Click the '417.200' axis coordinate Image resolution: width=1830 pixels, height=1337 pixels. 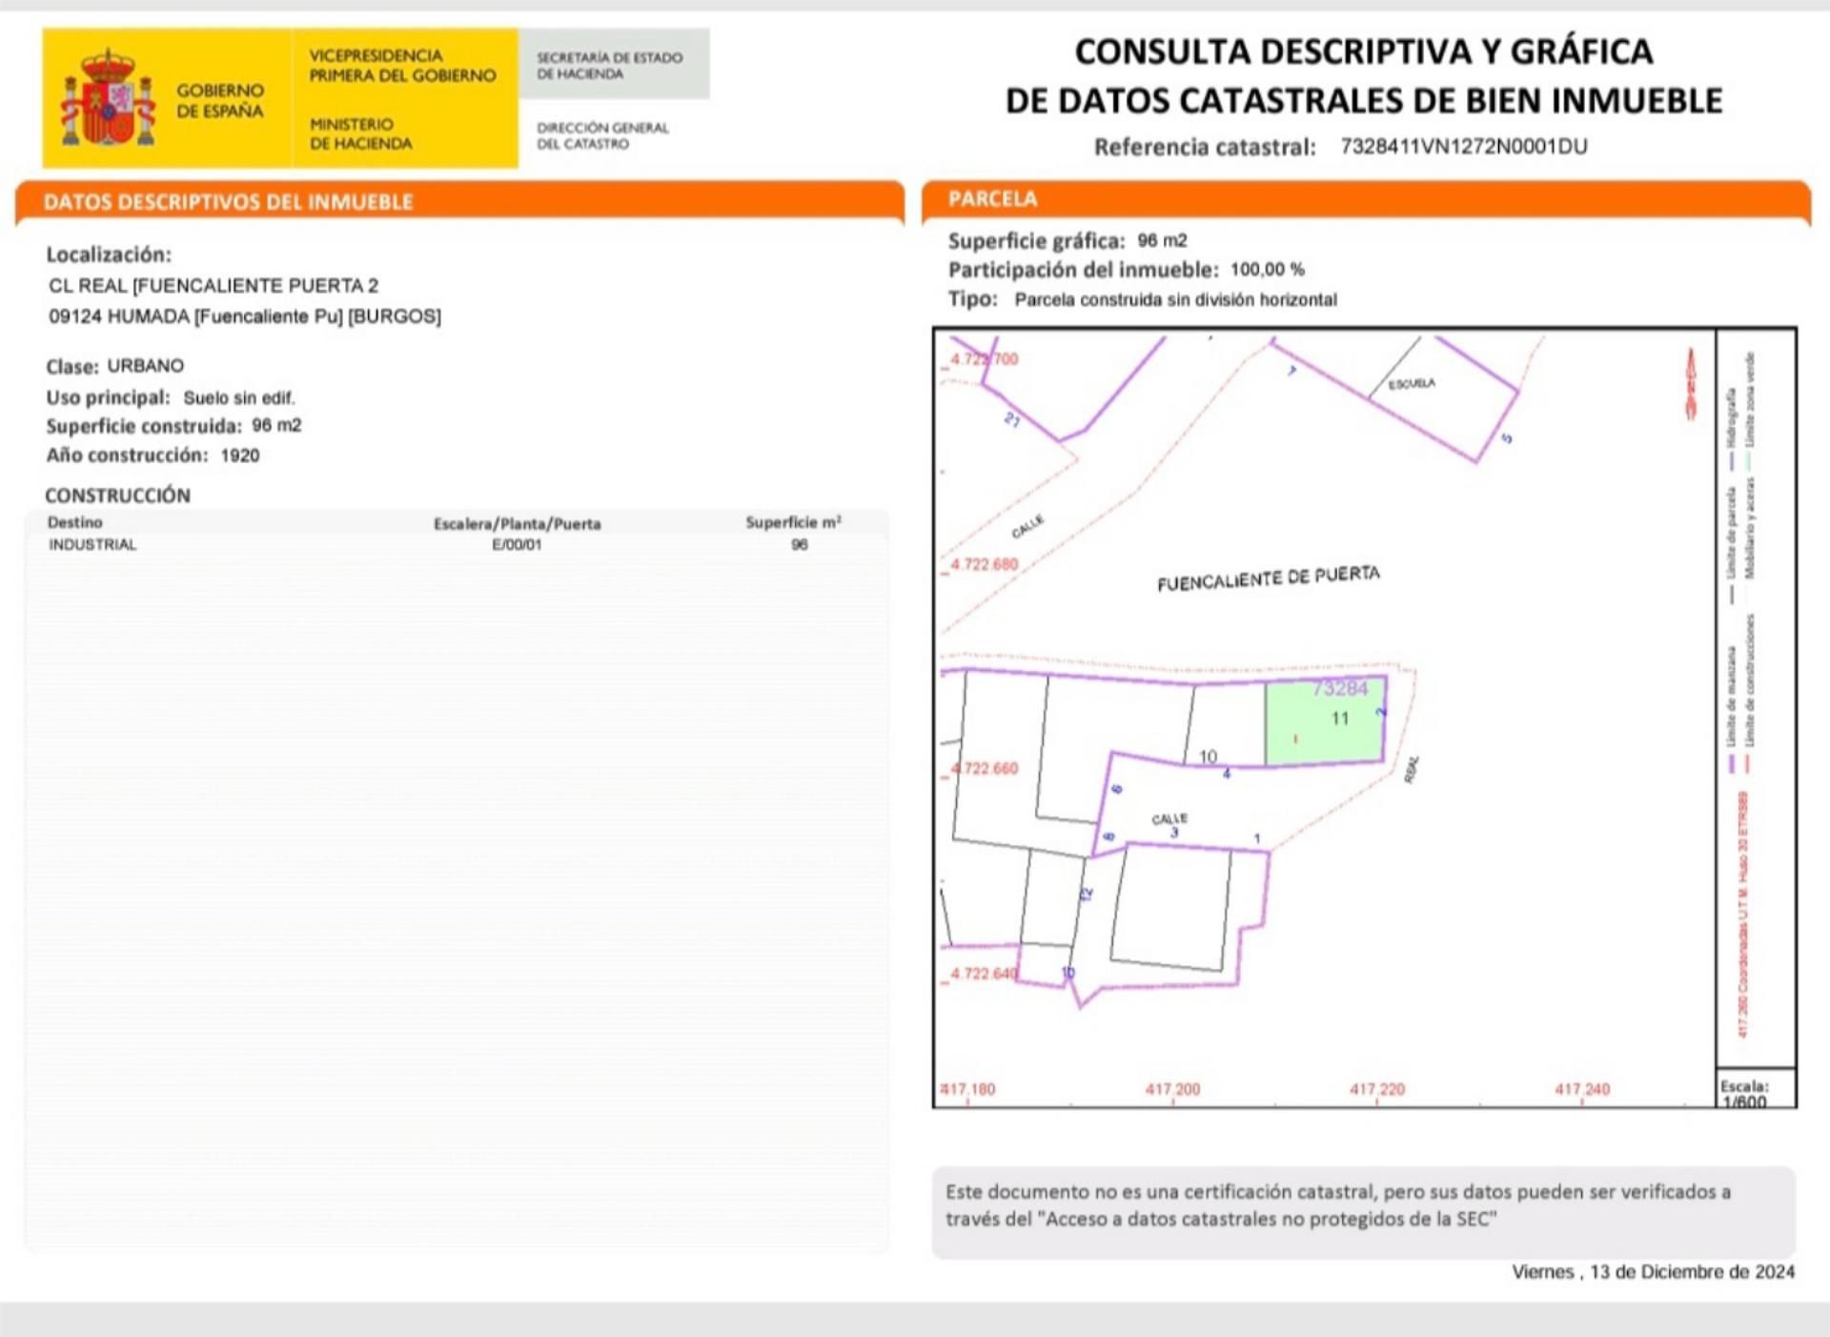(1173, 1089)
